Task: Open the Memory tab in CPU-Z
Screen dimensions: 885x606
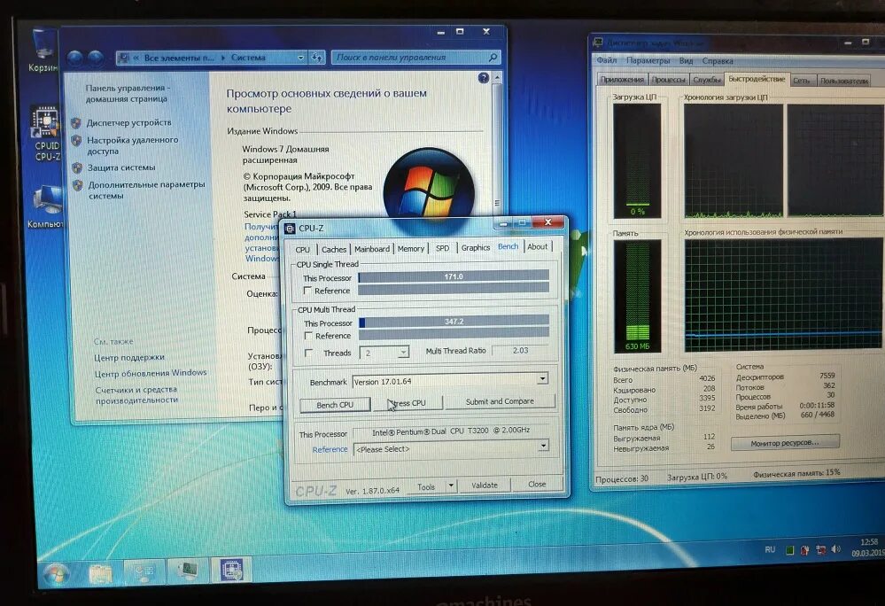Action: [x=410, y=248]
